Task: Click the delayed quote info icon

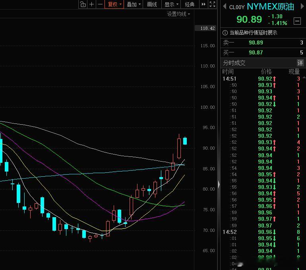Action: 225,33
